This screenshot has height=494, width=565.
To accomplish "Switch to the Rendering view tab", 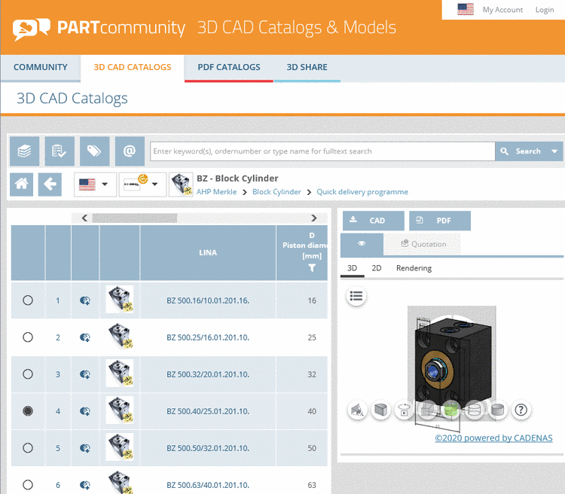I will click(x=414, y=268).
